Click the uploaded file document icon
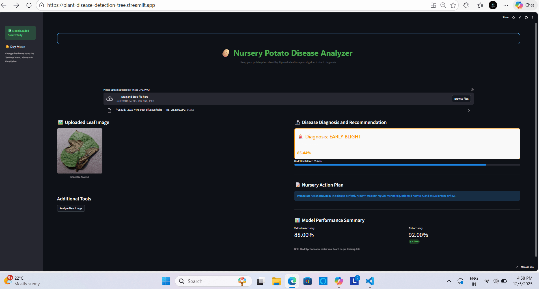Screen dimensions: 539x289 (x=109, y=110)
